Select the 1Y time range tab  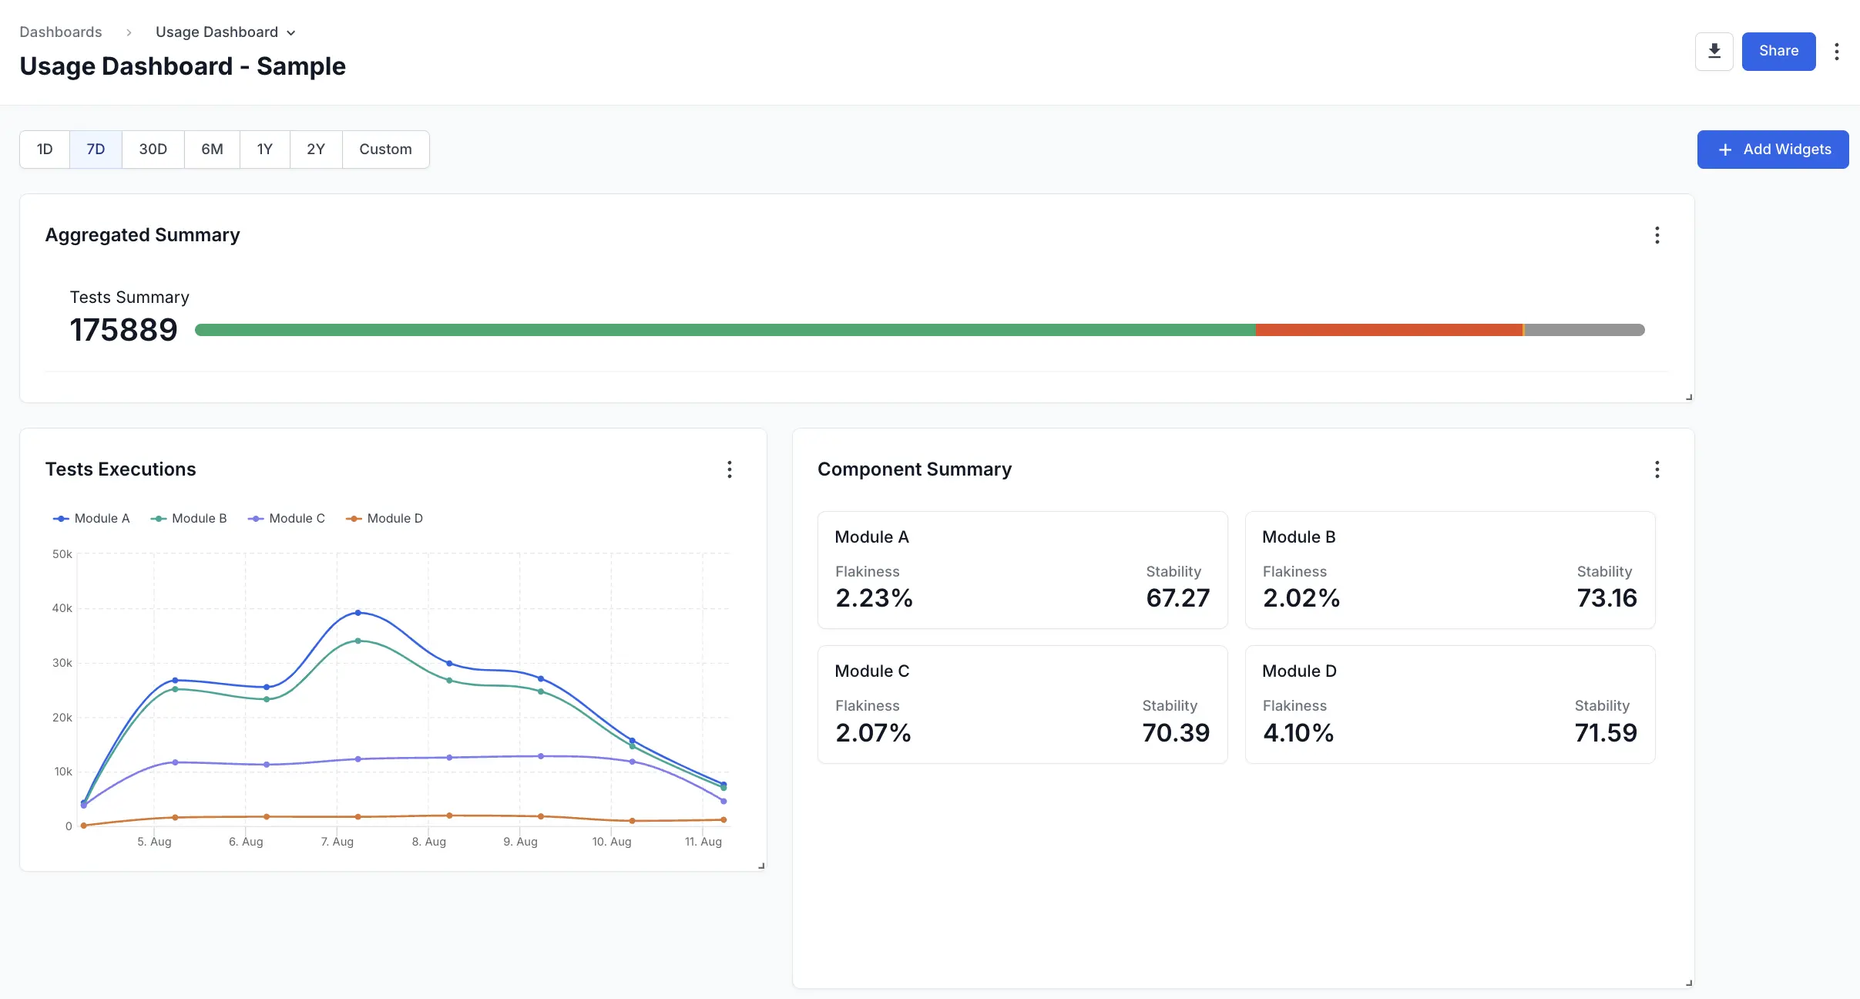pos(264,149)
